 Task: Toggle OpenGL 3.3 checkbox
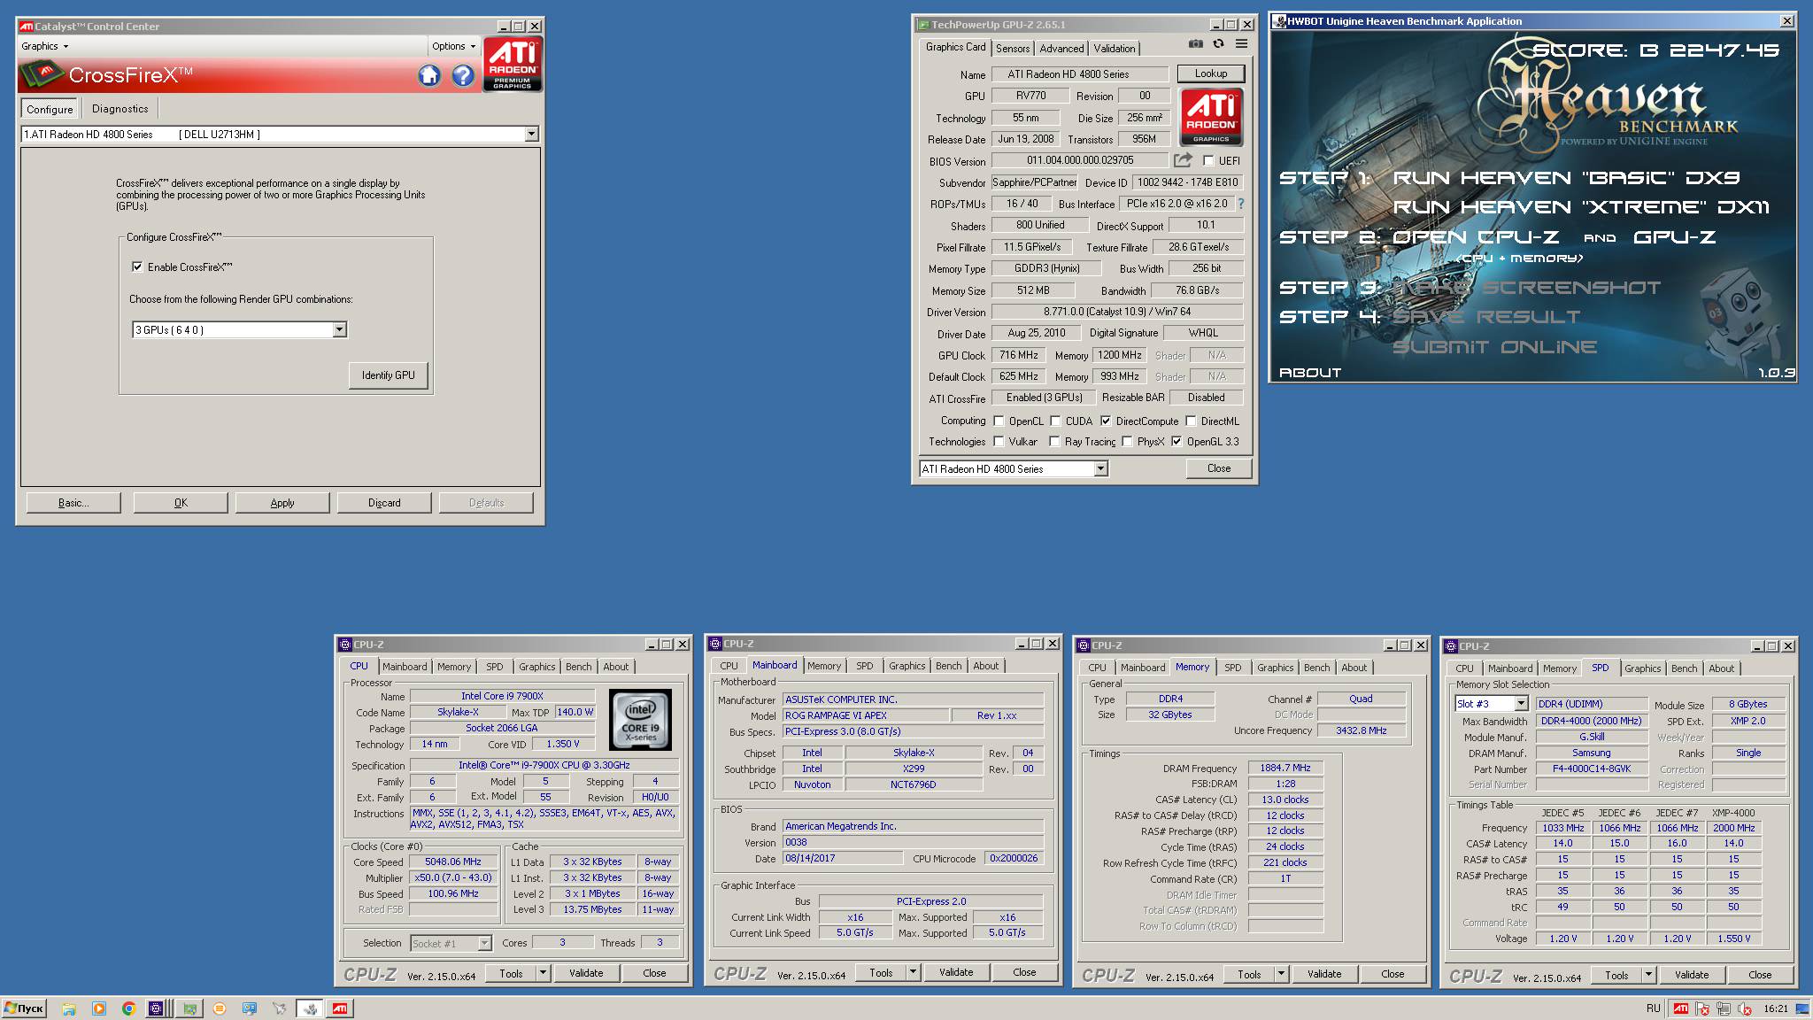pyautogui.click(x=1177, y=441)
